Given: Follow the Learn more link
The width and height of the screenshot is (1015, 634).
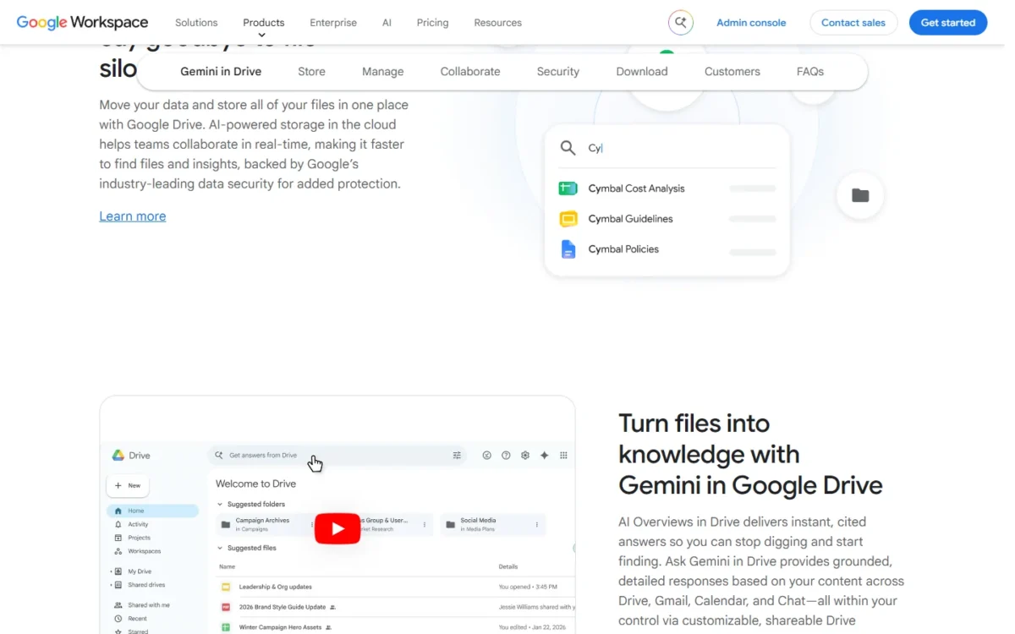Looking at the screenshot, I should click(133, 216).
